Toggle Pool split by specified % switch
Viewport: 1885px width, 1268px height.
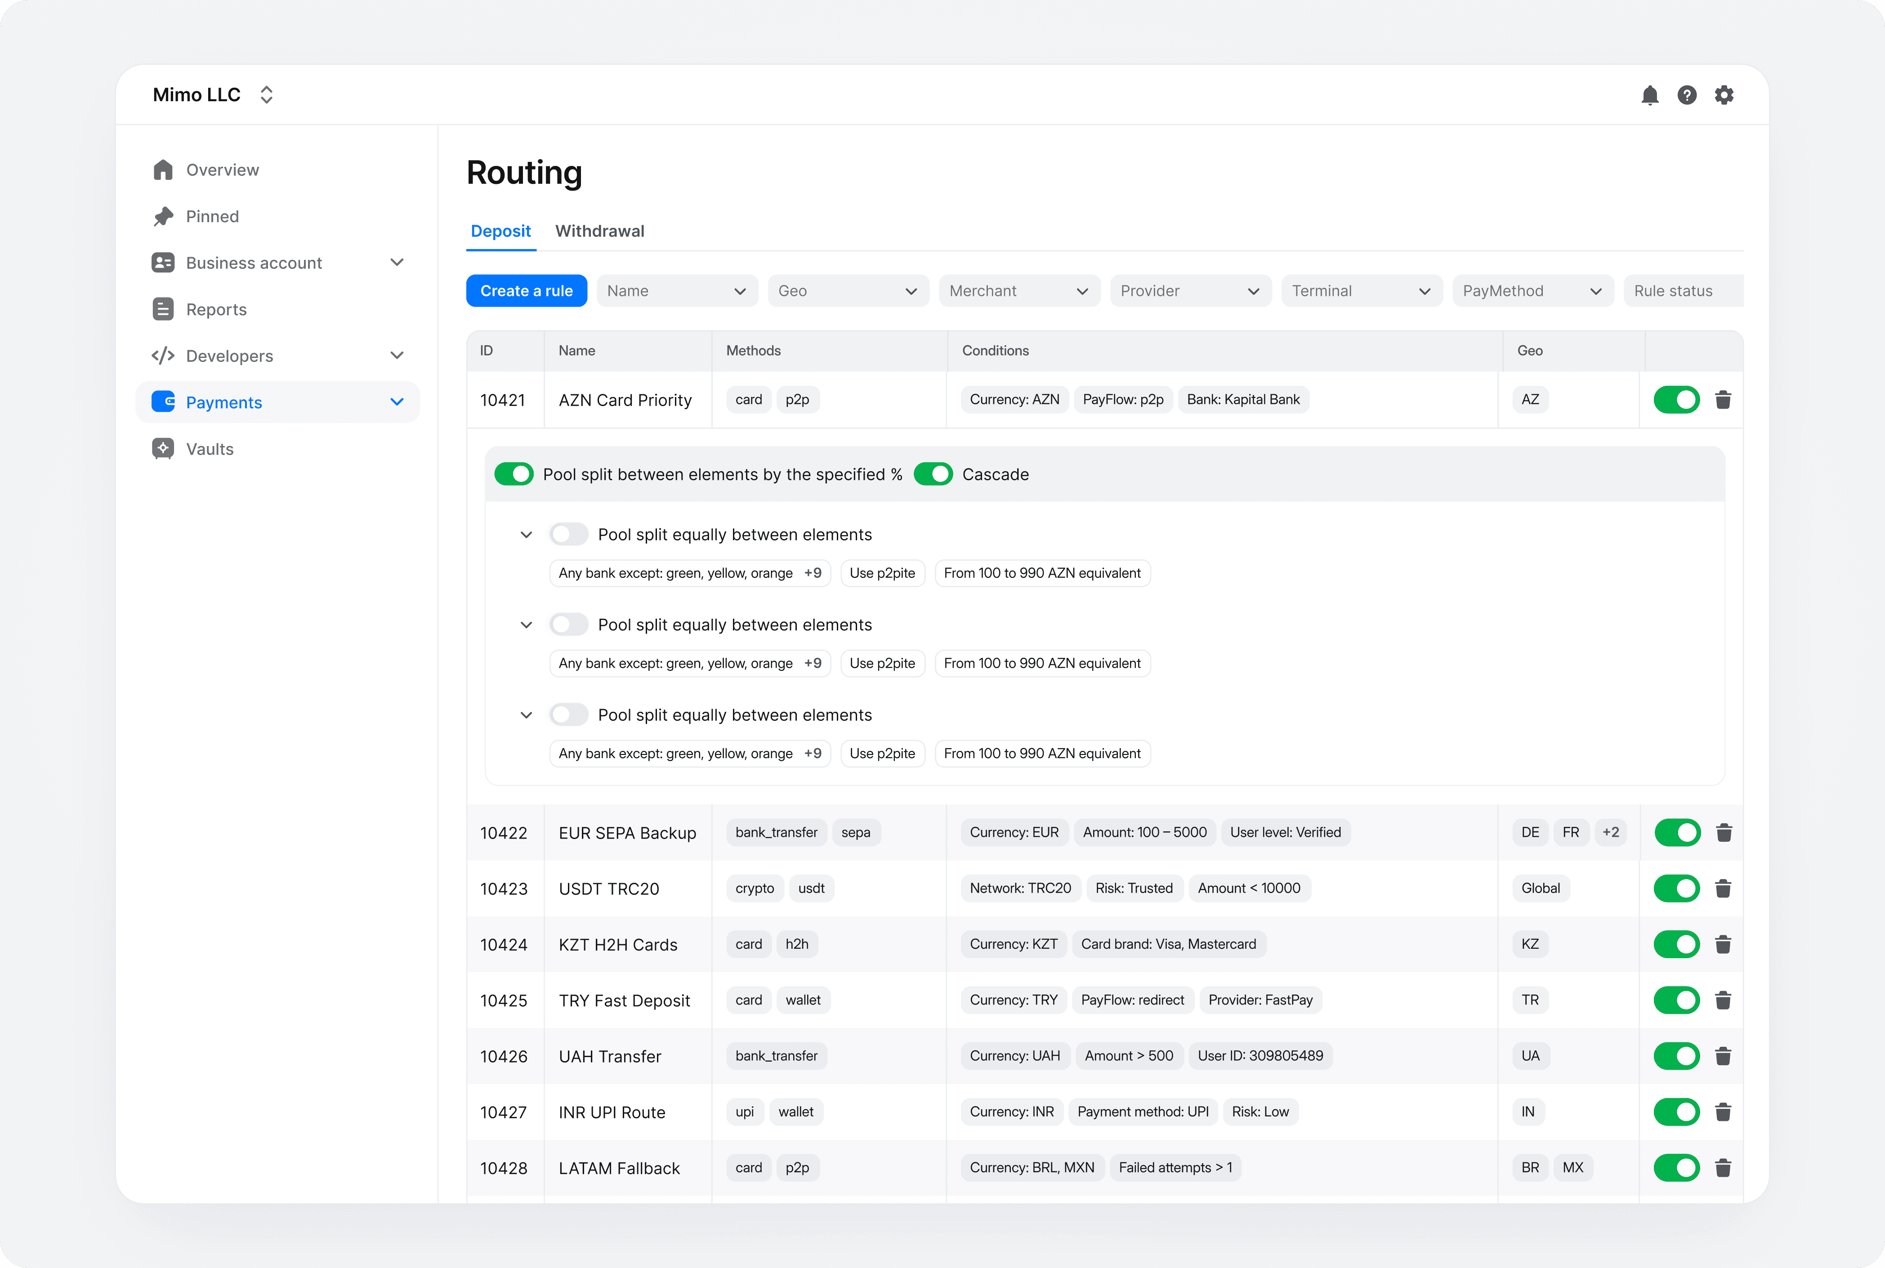pyautogui.click(x=514, y=474)
